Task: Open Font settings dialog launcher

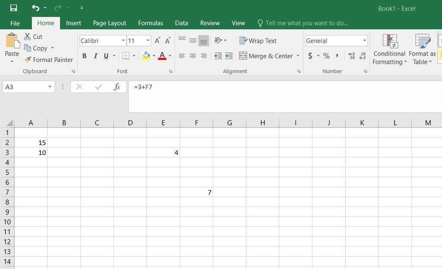Action: click(170, 72)
